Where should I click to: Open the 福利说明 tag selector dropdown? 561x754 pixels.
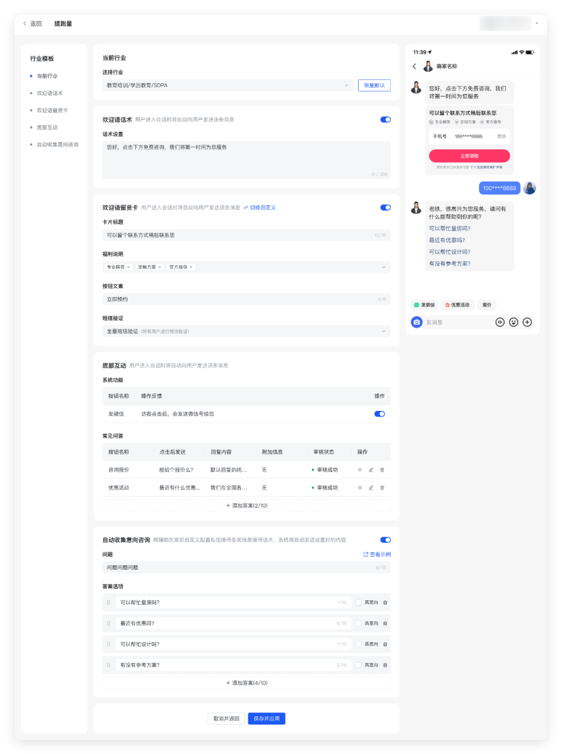[247, 267]
